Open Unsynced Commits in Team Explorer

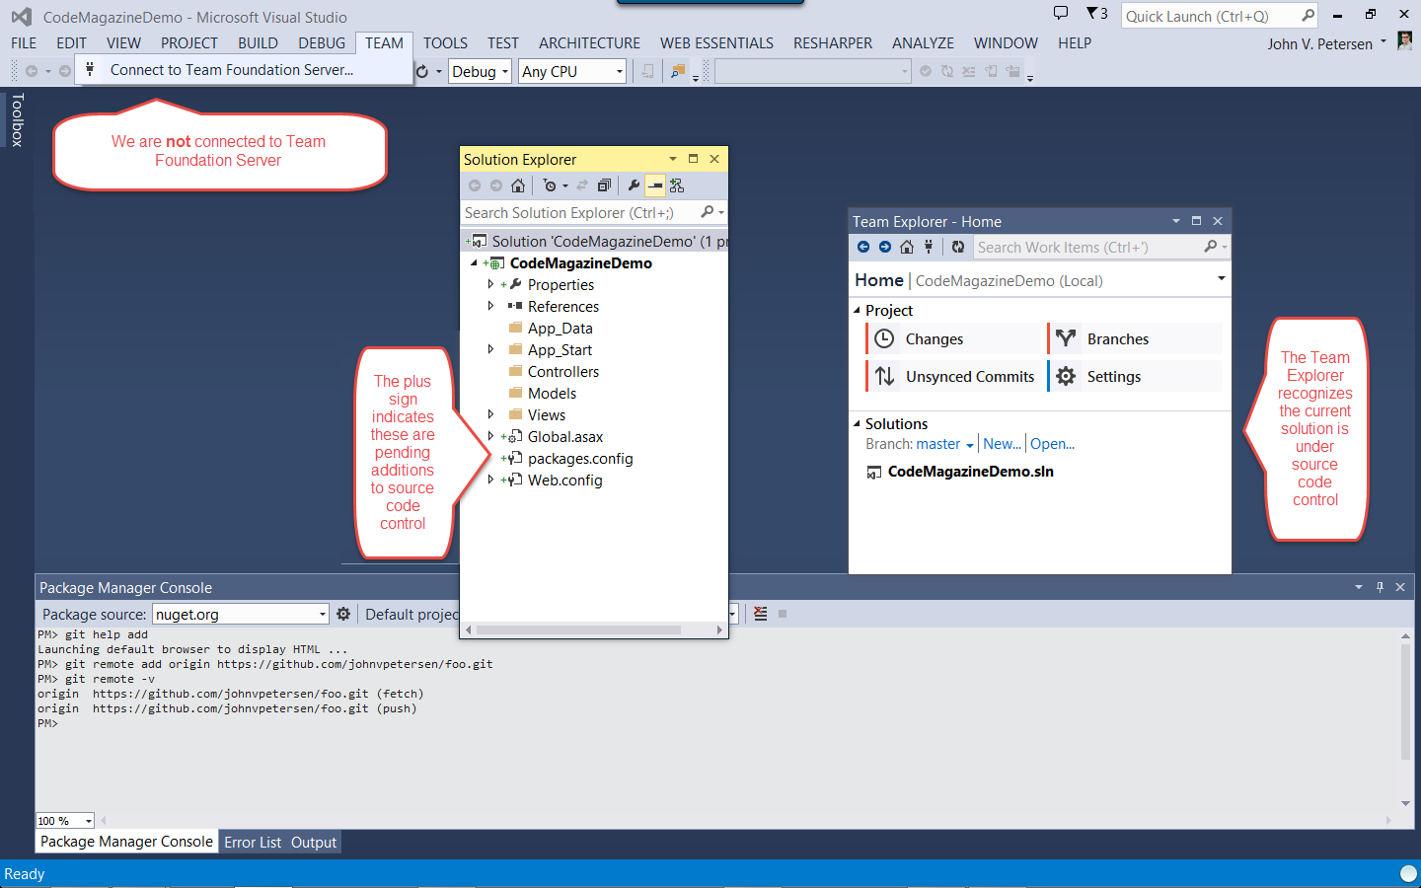pos(955,376)
